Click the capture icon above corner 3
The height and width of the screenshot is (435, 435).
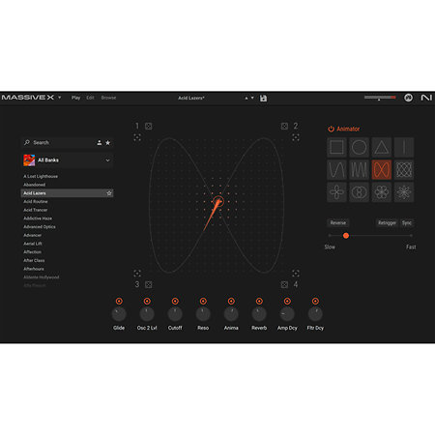(x=137, y=274)
